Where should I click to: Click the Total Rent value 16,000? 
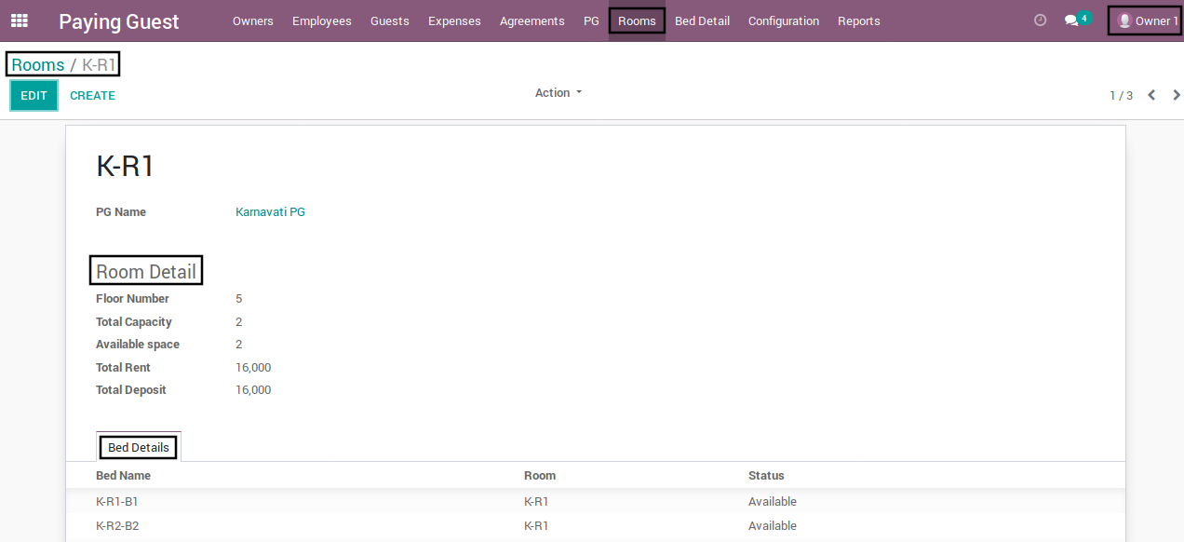[x=253, y=368]
